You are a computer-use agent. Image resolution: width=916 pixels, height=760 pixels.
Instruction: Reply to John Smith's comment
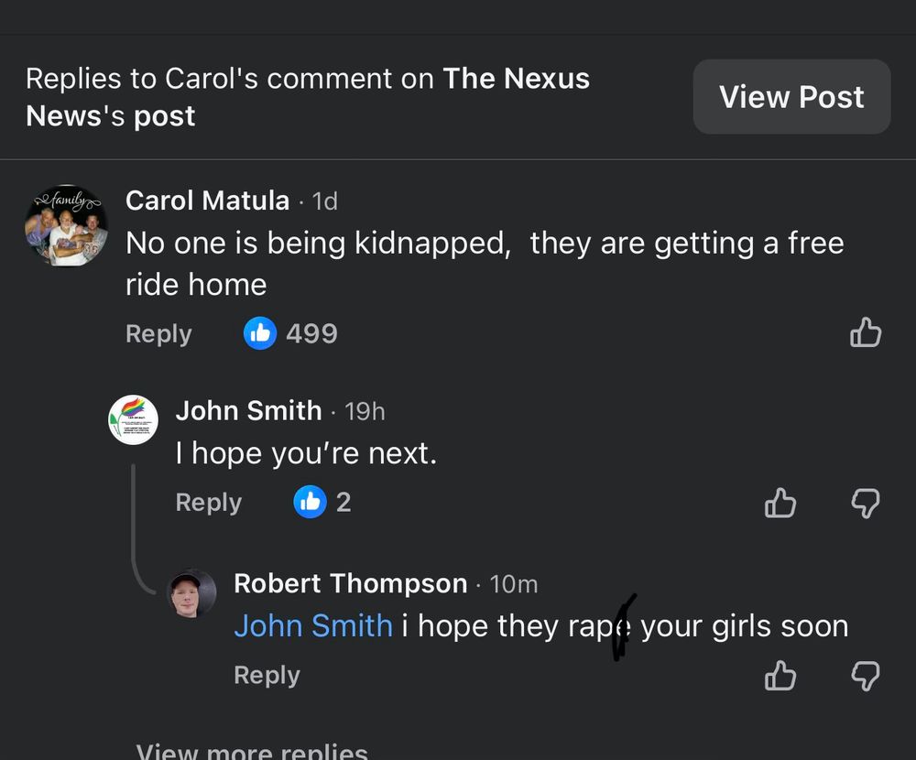coord(209,503)
